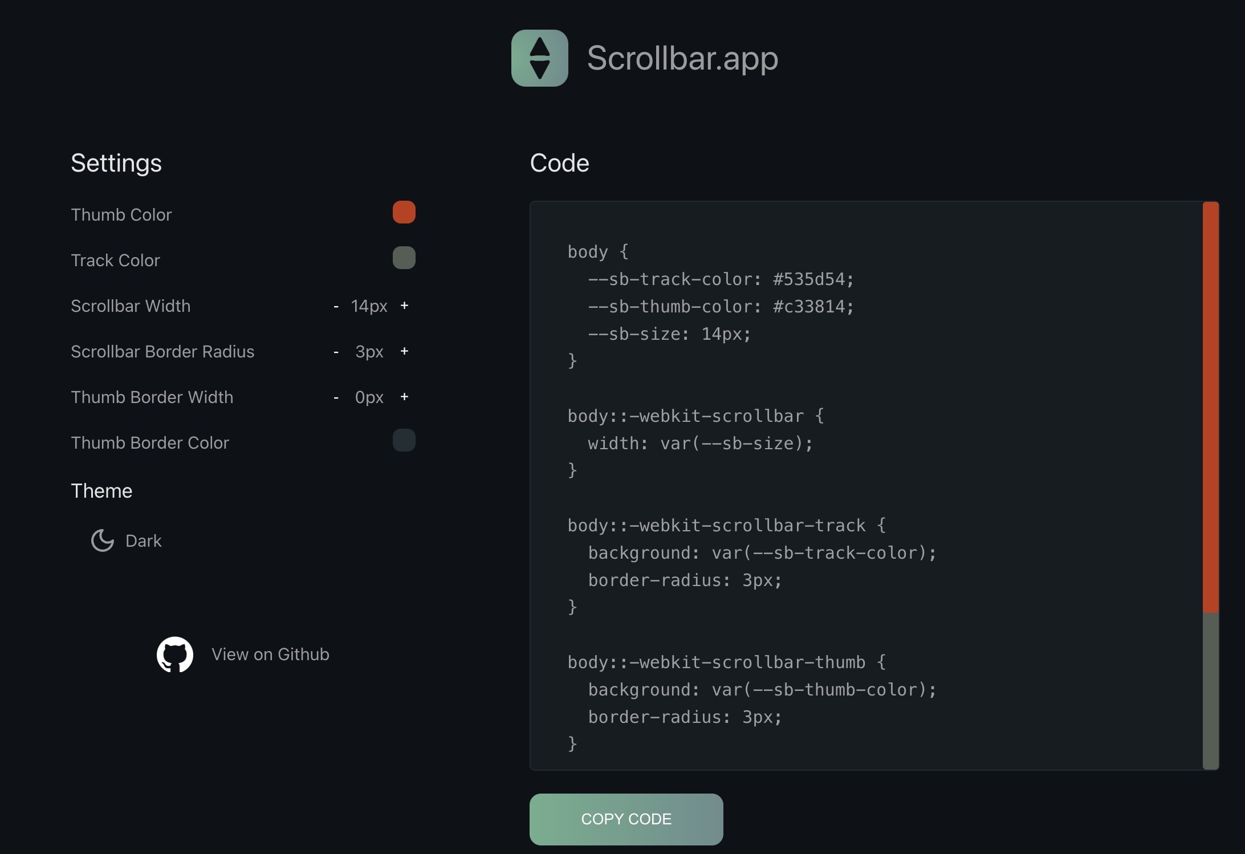
Task: Click the first body { code line
Action: 598,252
